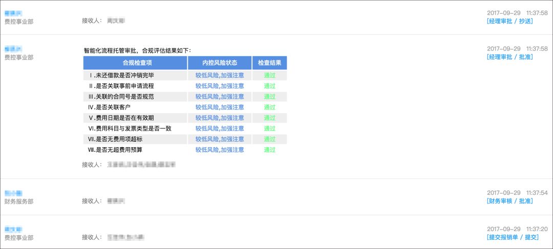The height and width of the screenshot is (249, 553).
Task: Click the 财务服务部 department label
Action: coord(19,201)
